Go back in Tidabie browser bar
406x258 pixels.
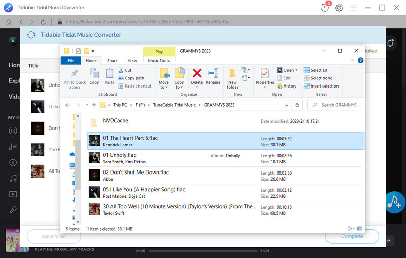(21, 22)
